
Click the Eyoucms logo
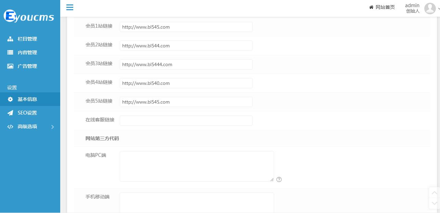pos(29,16)
